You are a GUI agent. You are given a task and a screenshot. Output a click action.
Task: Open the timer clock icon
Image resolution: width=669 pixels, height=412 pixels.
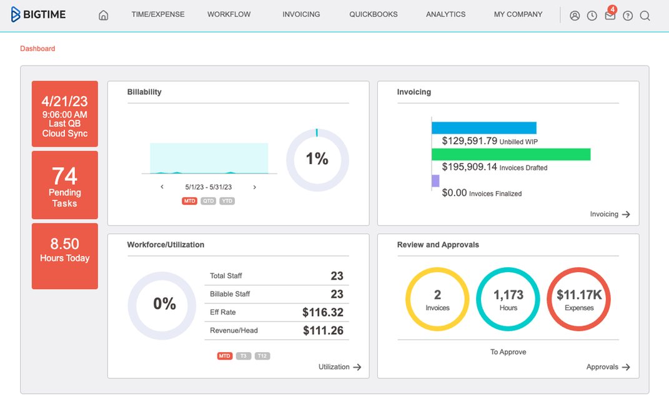pyautogui.click(x=592, y=16)
